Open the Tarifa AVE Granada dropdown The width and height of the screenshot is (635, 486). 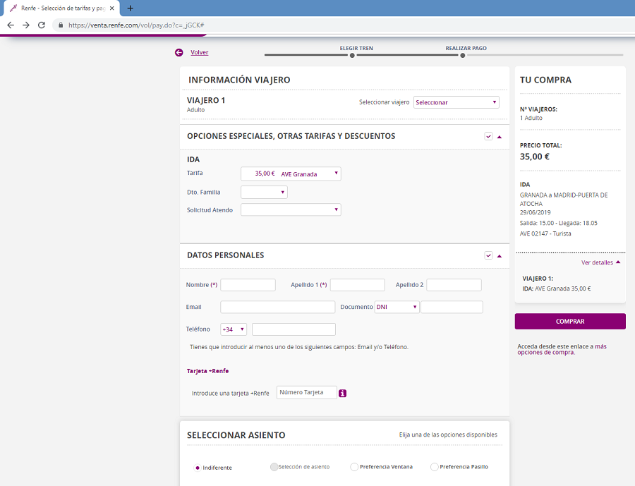click(x=291, y=174)
